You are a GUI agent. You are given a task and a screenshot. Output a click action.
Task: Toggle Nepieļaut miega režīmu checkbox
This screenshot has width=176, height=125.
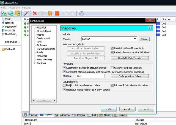pos(64,90)
